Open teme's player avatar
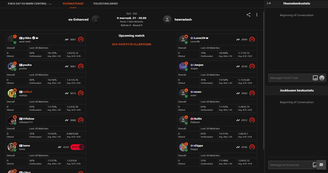 tap(12, 147)
